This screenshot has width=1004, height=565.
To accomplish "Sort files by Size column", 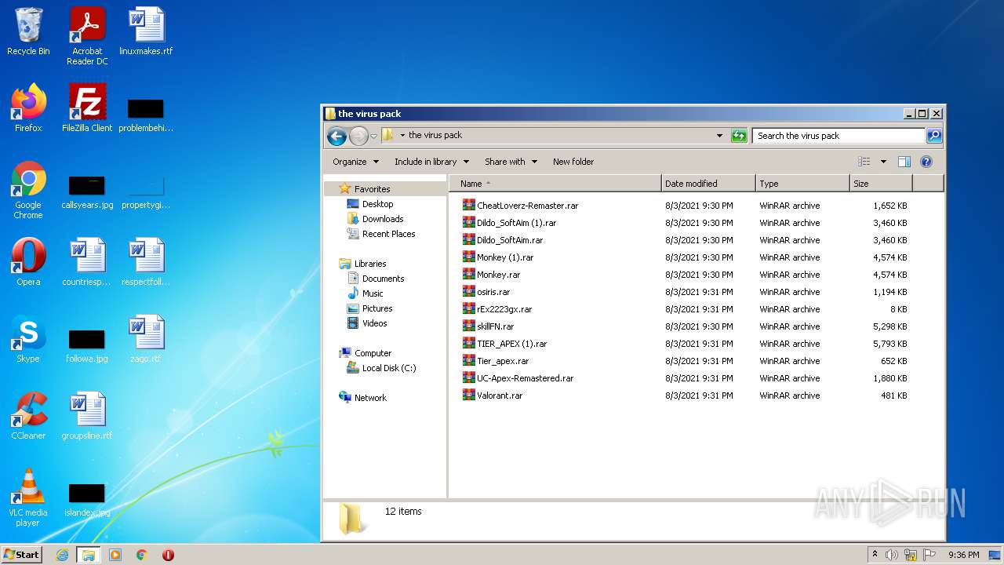I will coord(882,184).
